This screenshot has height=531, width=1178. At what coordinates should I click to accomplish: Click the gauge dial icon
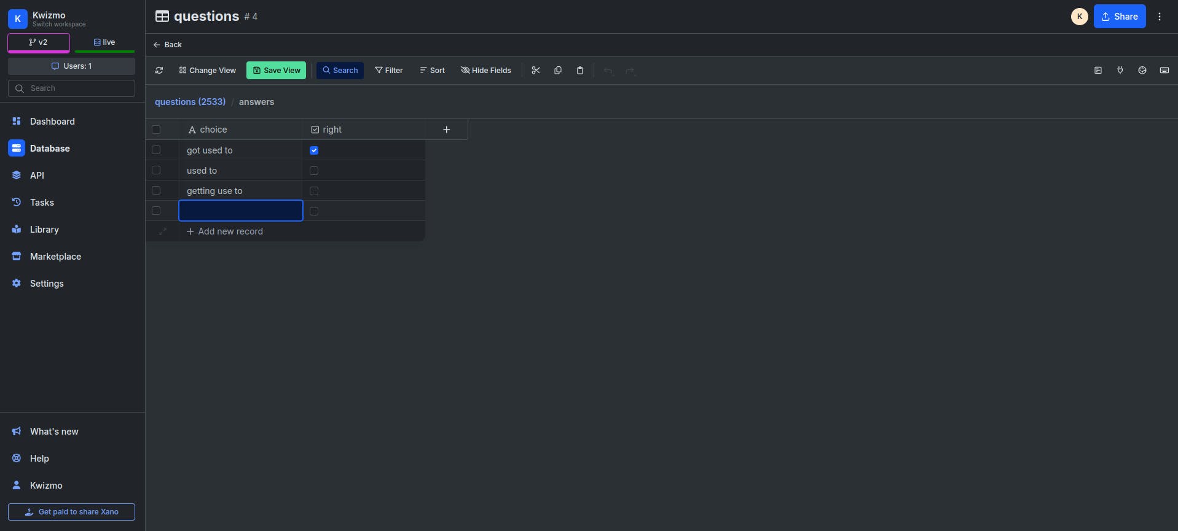(1142, 71)
